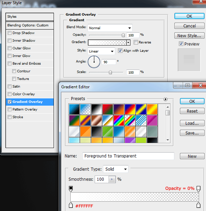Select the chrome gradient preset
Screen dimensions: 206x211
point(108,120)
